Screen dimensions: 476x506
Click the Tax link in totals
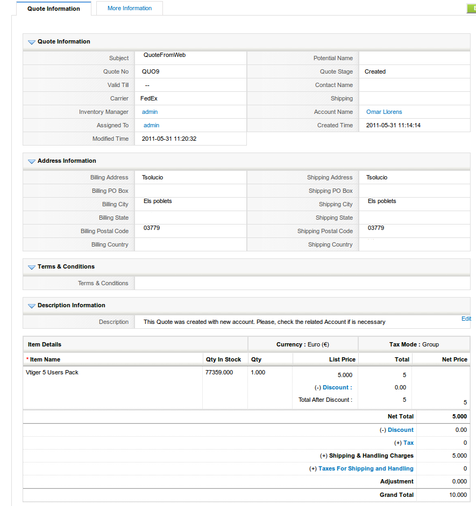click(x=408, y=443)
